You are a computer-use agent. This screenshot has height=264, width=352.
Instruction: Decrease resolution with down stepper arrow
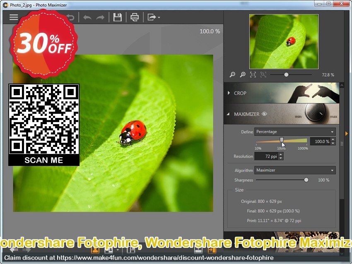281,158
